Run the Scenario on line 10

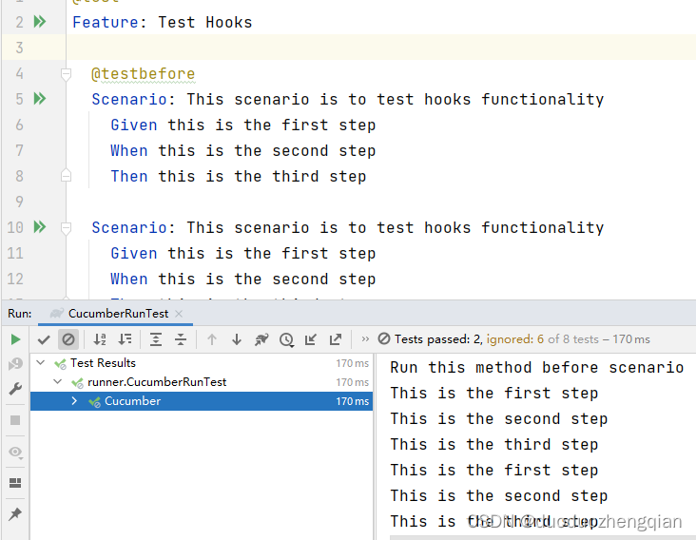point(40,227)
